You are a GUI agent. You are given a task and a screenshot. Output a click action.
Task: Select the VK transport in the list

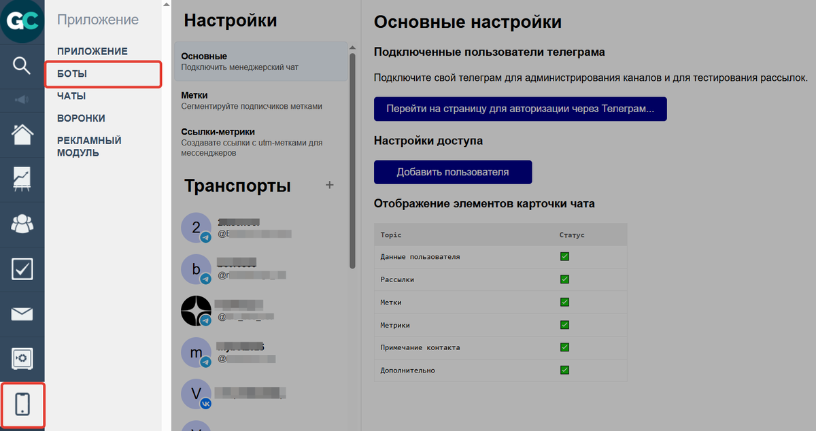click(197, 393)
